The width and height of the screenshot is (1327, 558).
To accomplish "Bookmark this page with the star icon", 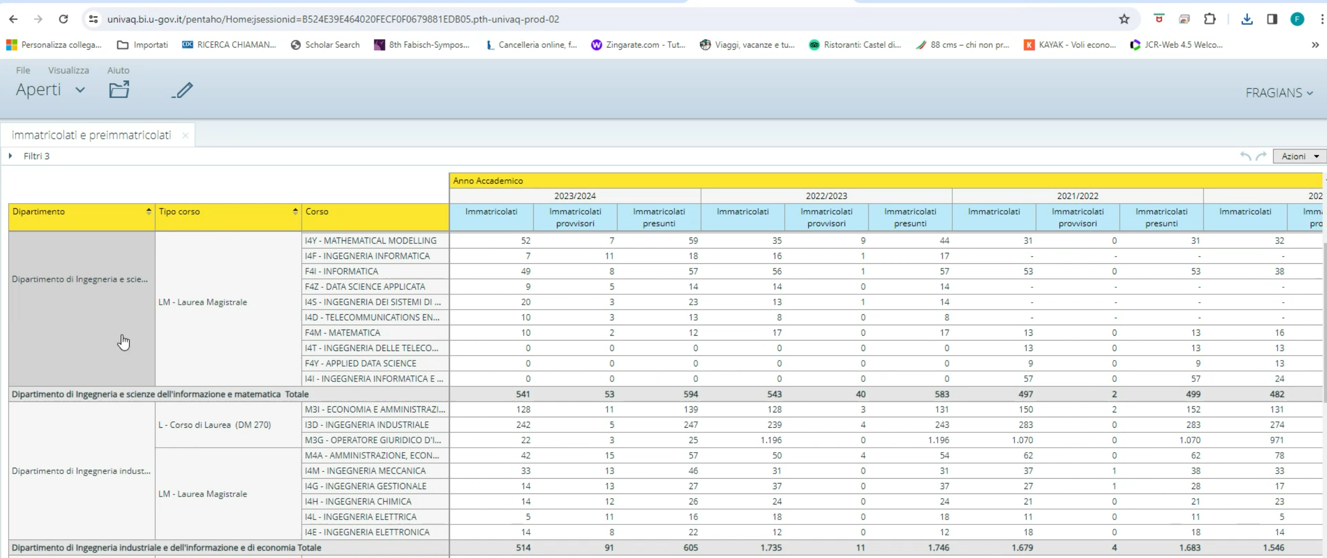I will coord(1124,19).
